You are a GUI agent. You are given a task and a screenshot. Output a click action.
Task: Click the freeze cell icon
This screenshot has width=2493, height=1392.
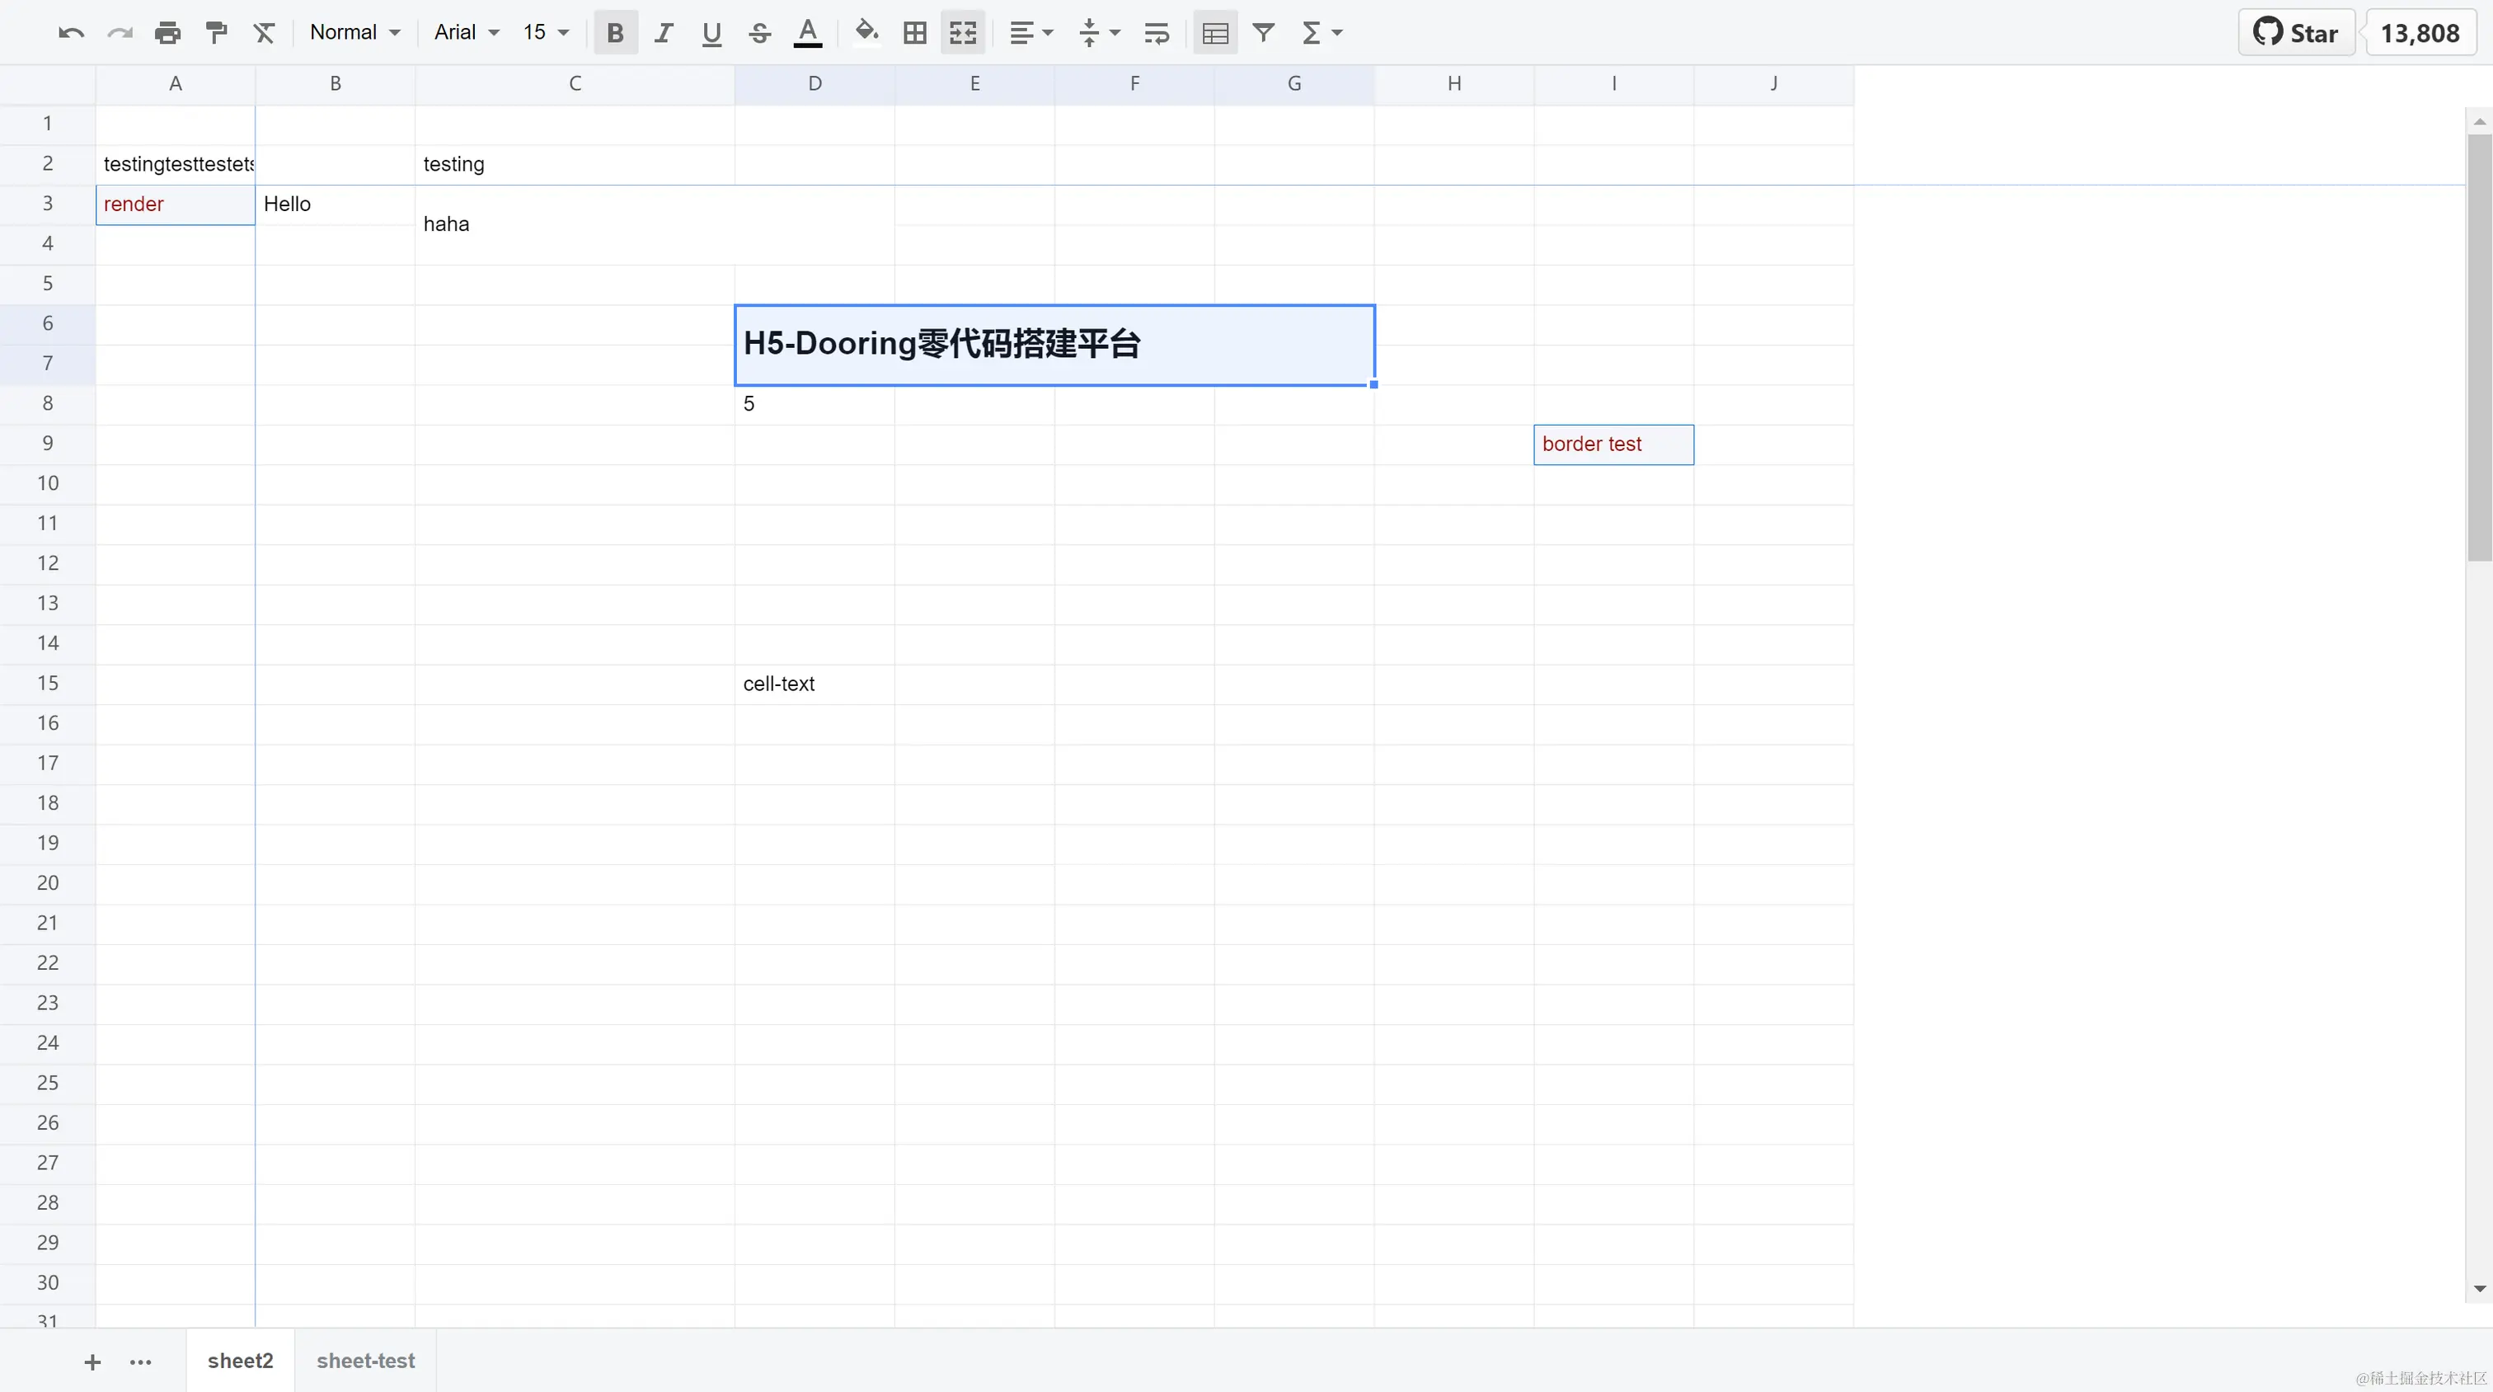coord(1214,33)
